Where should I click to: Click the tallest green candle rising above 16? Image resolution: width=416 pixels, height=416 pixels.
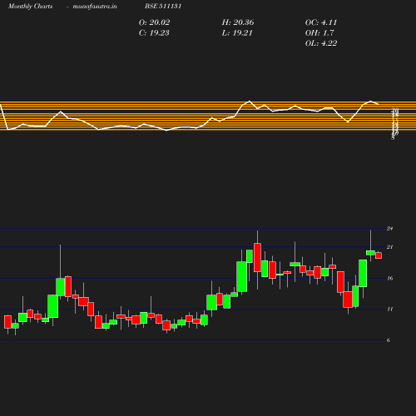242,276
